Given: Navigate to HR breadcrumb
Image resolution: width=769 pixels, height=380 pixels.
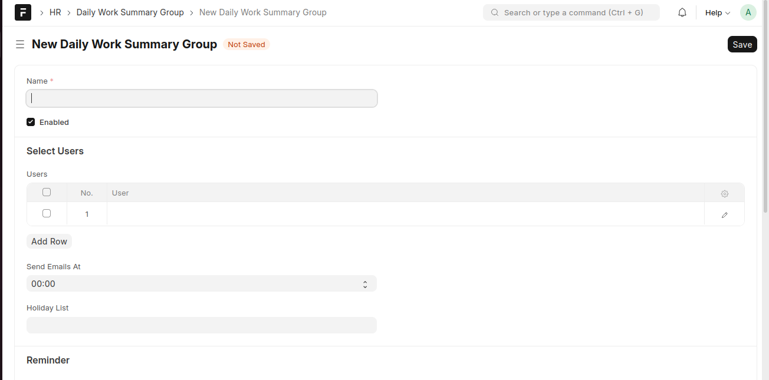Looking at the screenshot, I should 55,12.
